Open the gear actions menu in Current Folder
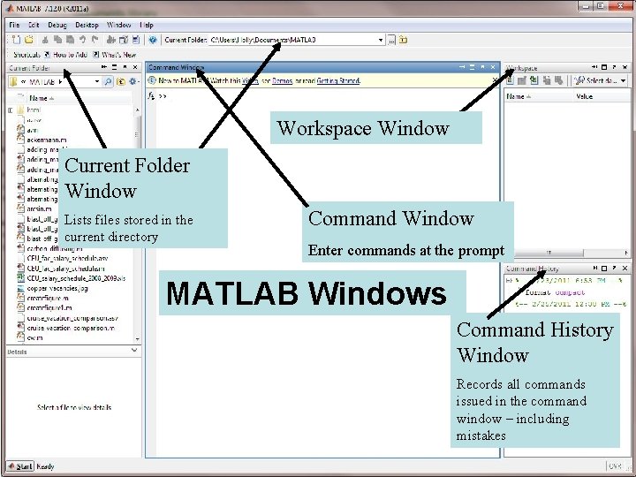This screenshot has width=636, height=477. [x=133, y=81]
